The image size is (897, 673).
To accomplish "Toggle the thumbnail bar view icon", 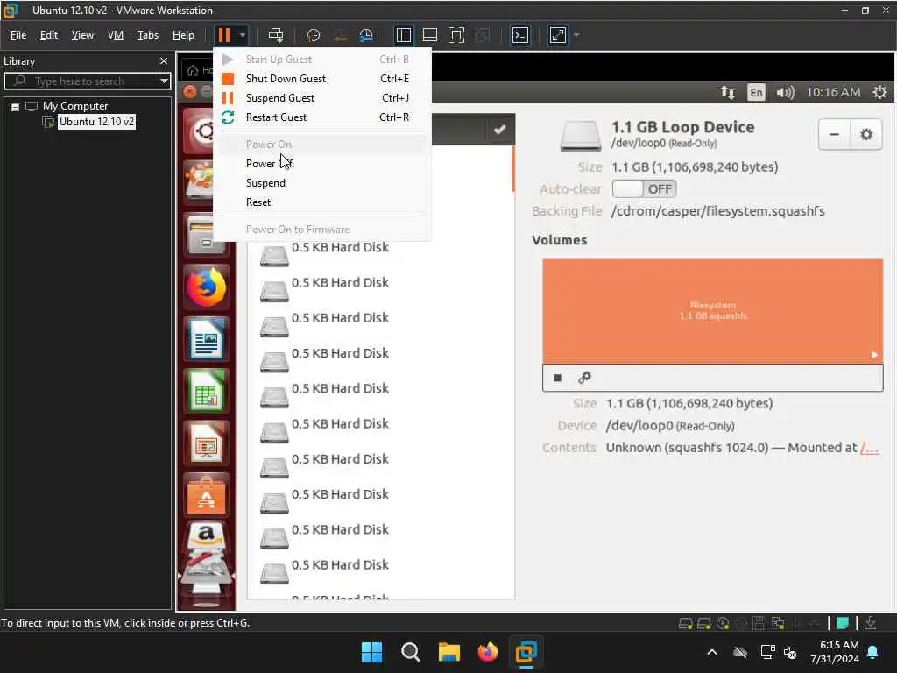I will [x=429, y=35].
